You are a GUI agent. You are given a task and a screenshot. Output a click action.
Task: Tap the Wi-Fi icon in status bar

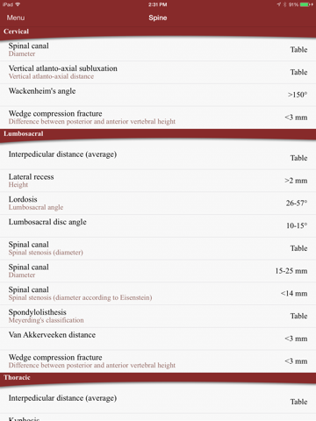[18, 4]
